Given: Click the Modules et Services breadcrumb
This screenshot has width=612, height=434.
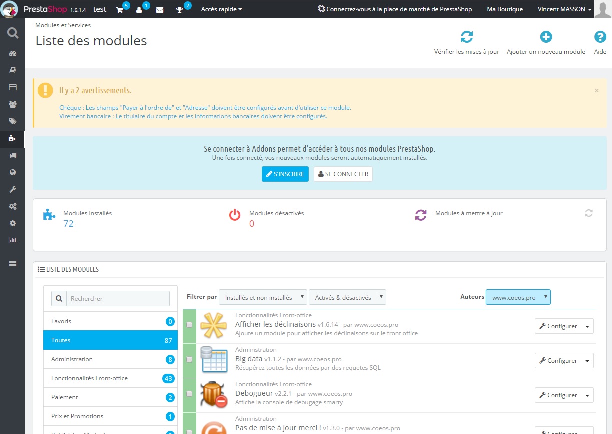Looking at the screenshot, I should (63, 25).
